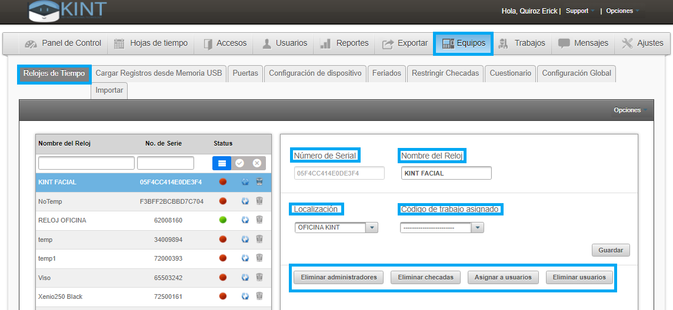Viewport: 673px width, 310px height.
Task: Filter clocks by online checkmark status
Action: [239, 163]
